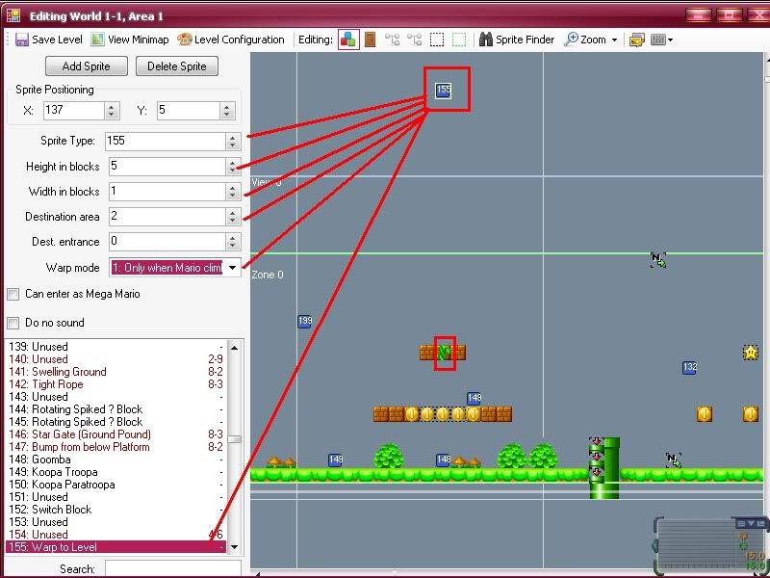Image resolution: width=770 pixels, height=578 pixels.
Task: Select the object editing mode blocks icon
Action: click(x=348, y=39)
